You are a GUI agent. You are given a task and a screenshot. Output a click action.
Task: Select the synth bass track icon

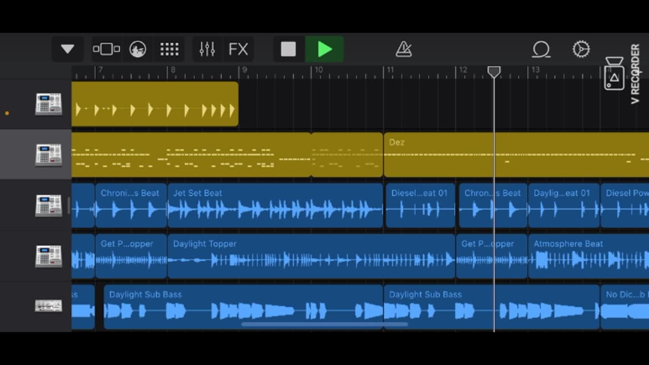49,306
